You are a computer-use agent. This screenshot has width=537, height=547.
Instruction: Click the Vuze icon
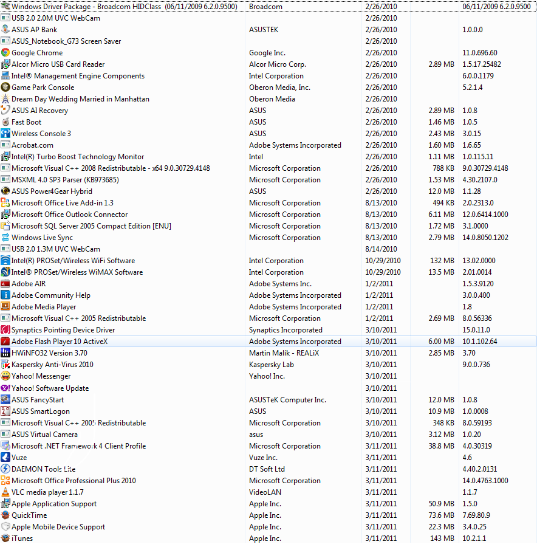point(5,457)
